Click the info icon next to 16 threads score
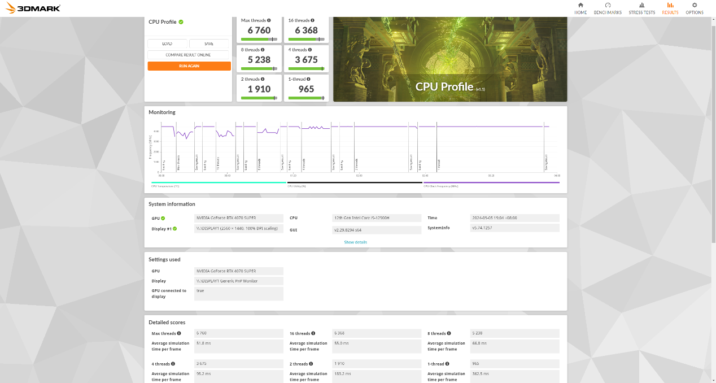This screenshot has width=716, height=383. tap(312, 20)
